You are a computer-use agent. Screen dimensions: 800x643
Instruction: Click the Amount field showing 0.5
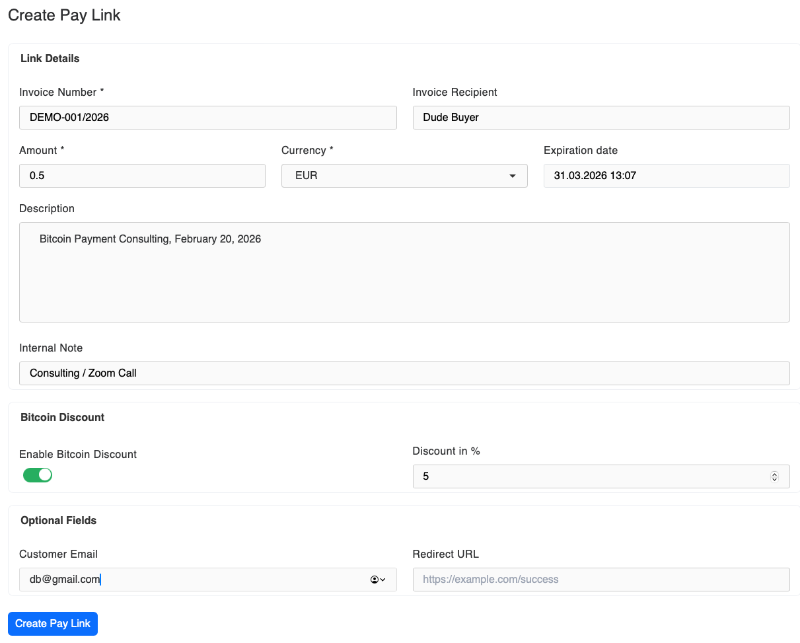point(142,175)
